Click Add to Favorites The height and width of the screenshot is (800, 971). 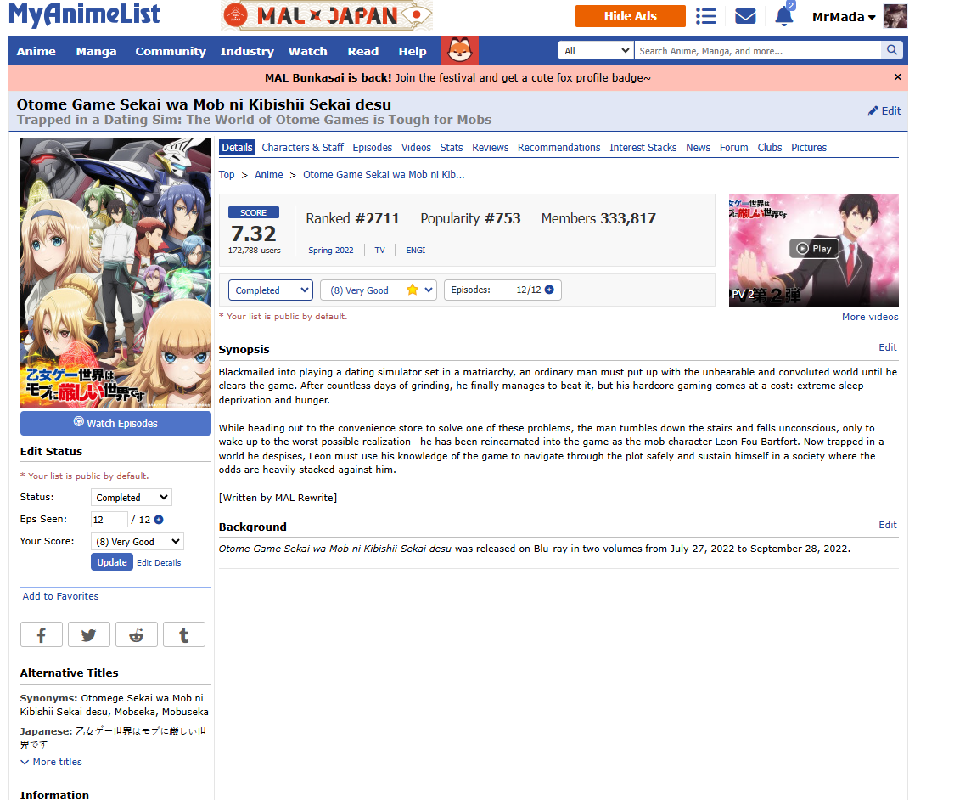(61, 596)
